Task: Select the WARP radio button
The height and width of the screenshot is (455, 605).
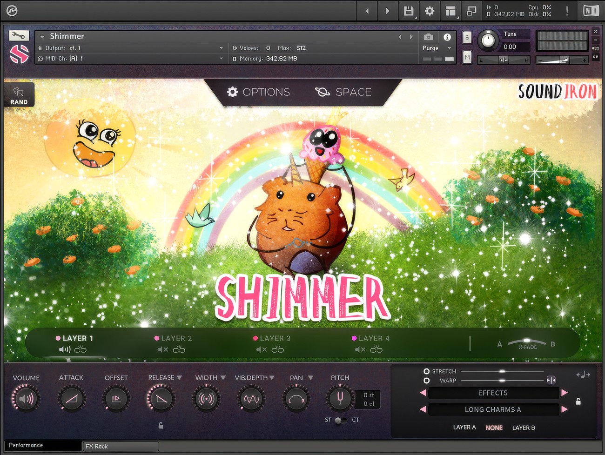Action: 426,381
